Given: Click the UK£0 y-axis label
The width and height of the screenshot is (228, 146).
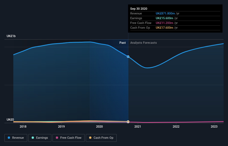Looking at the screenshot, I should pos(10,120).
